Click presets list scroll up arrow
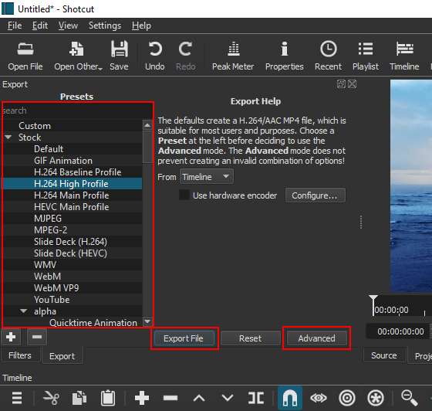Image resolution: width=432 pixels, height=411 pixels. [147, 125]
